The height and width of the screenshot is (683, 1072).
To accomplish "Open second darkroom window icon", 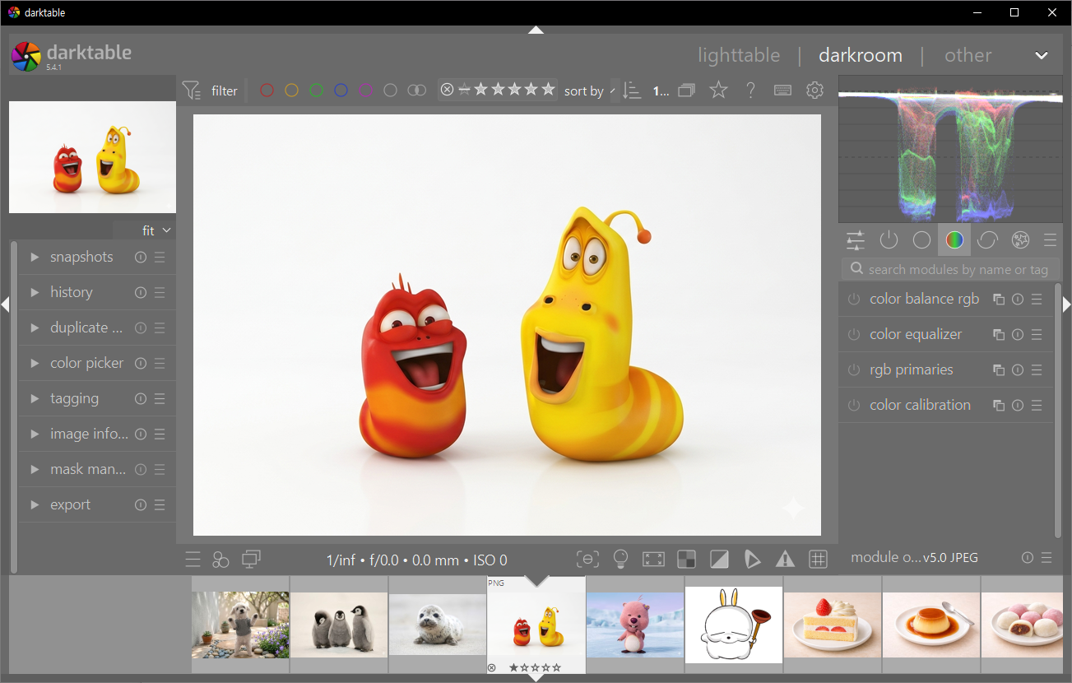I will pos(251,560).
